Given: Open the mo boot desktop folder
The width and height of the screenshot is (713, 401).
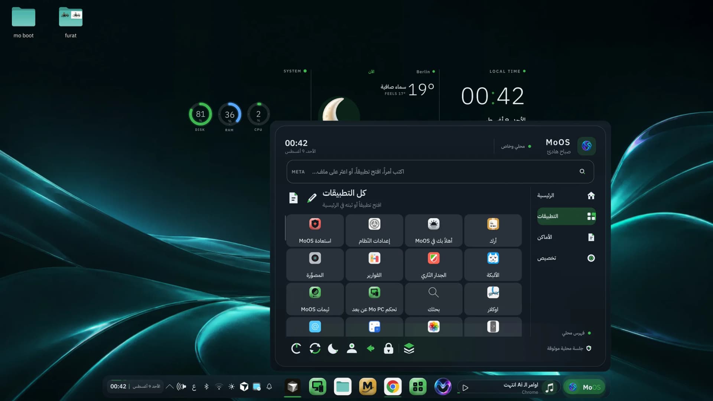Looking at the screenshot, I should (x=23, y=23).
